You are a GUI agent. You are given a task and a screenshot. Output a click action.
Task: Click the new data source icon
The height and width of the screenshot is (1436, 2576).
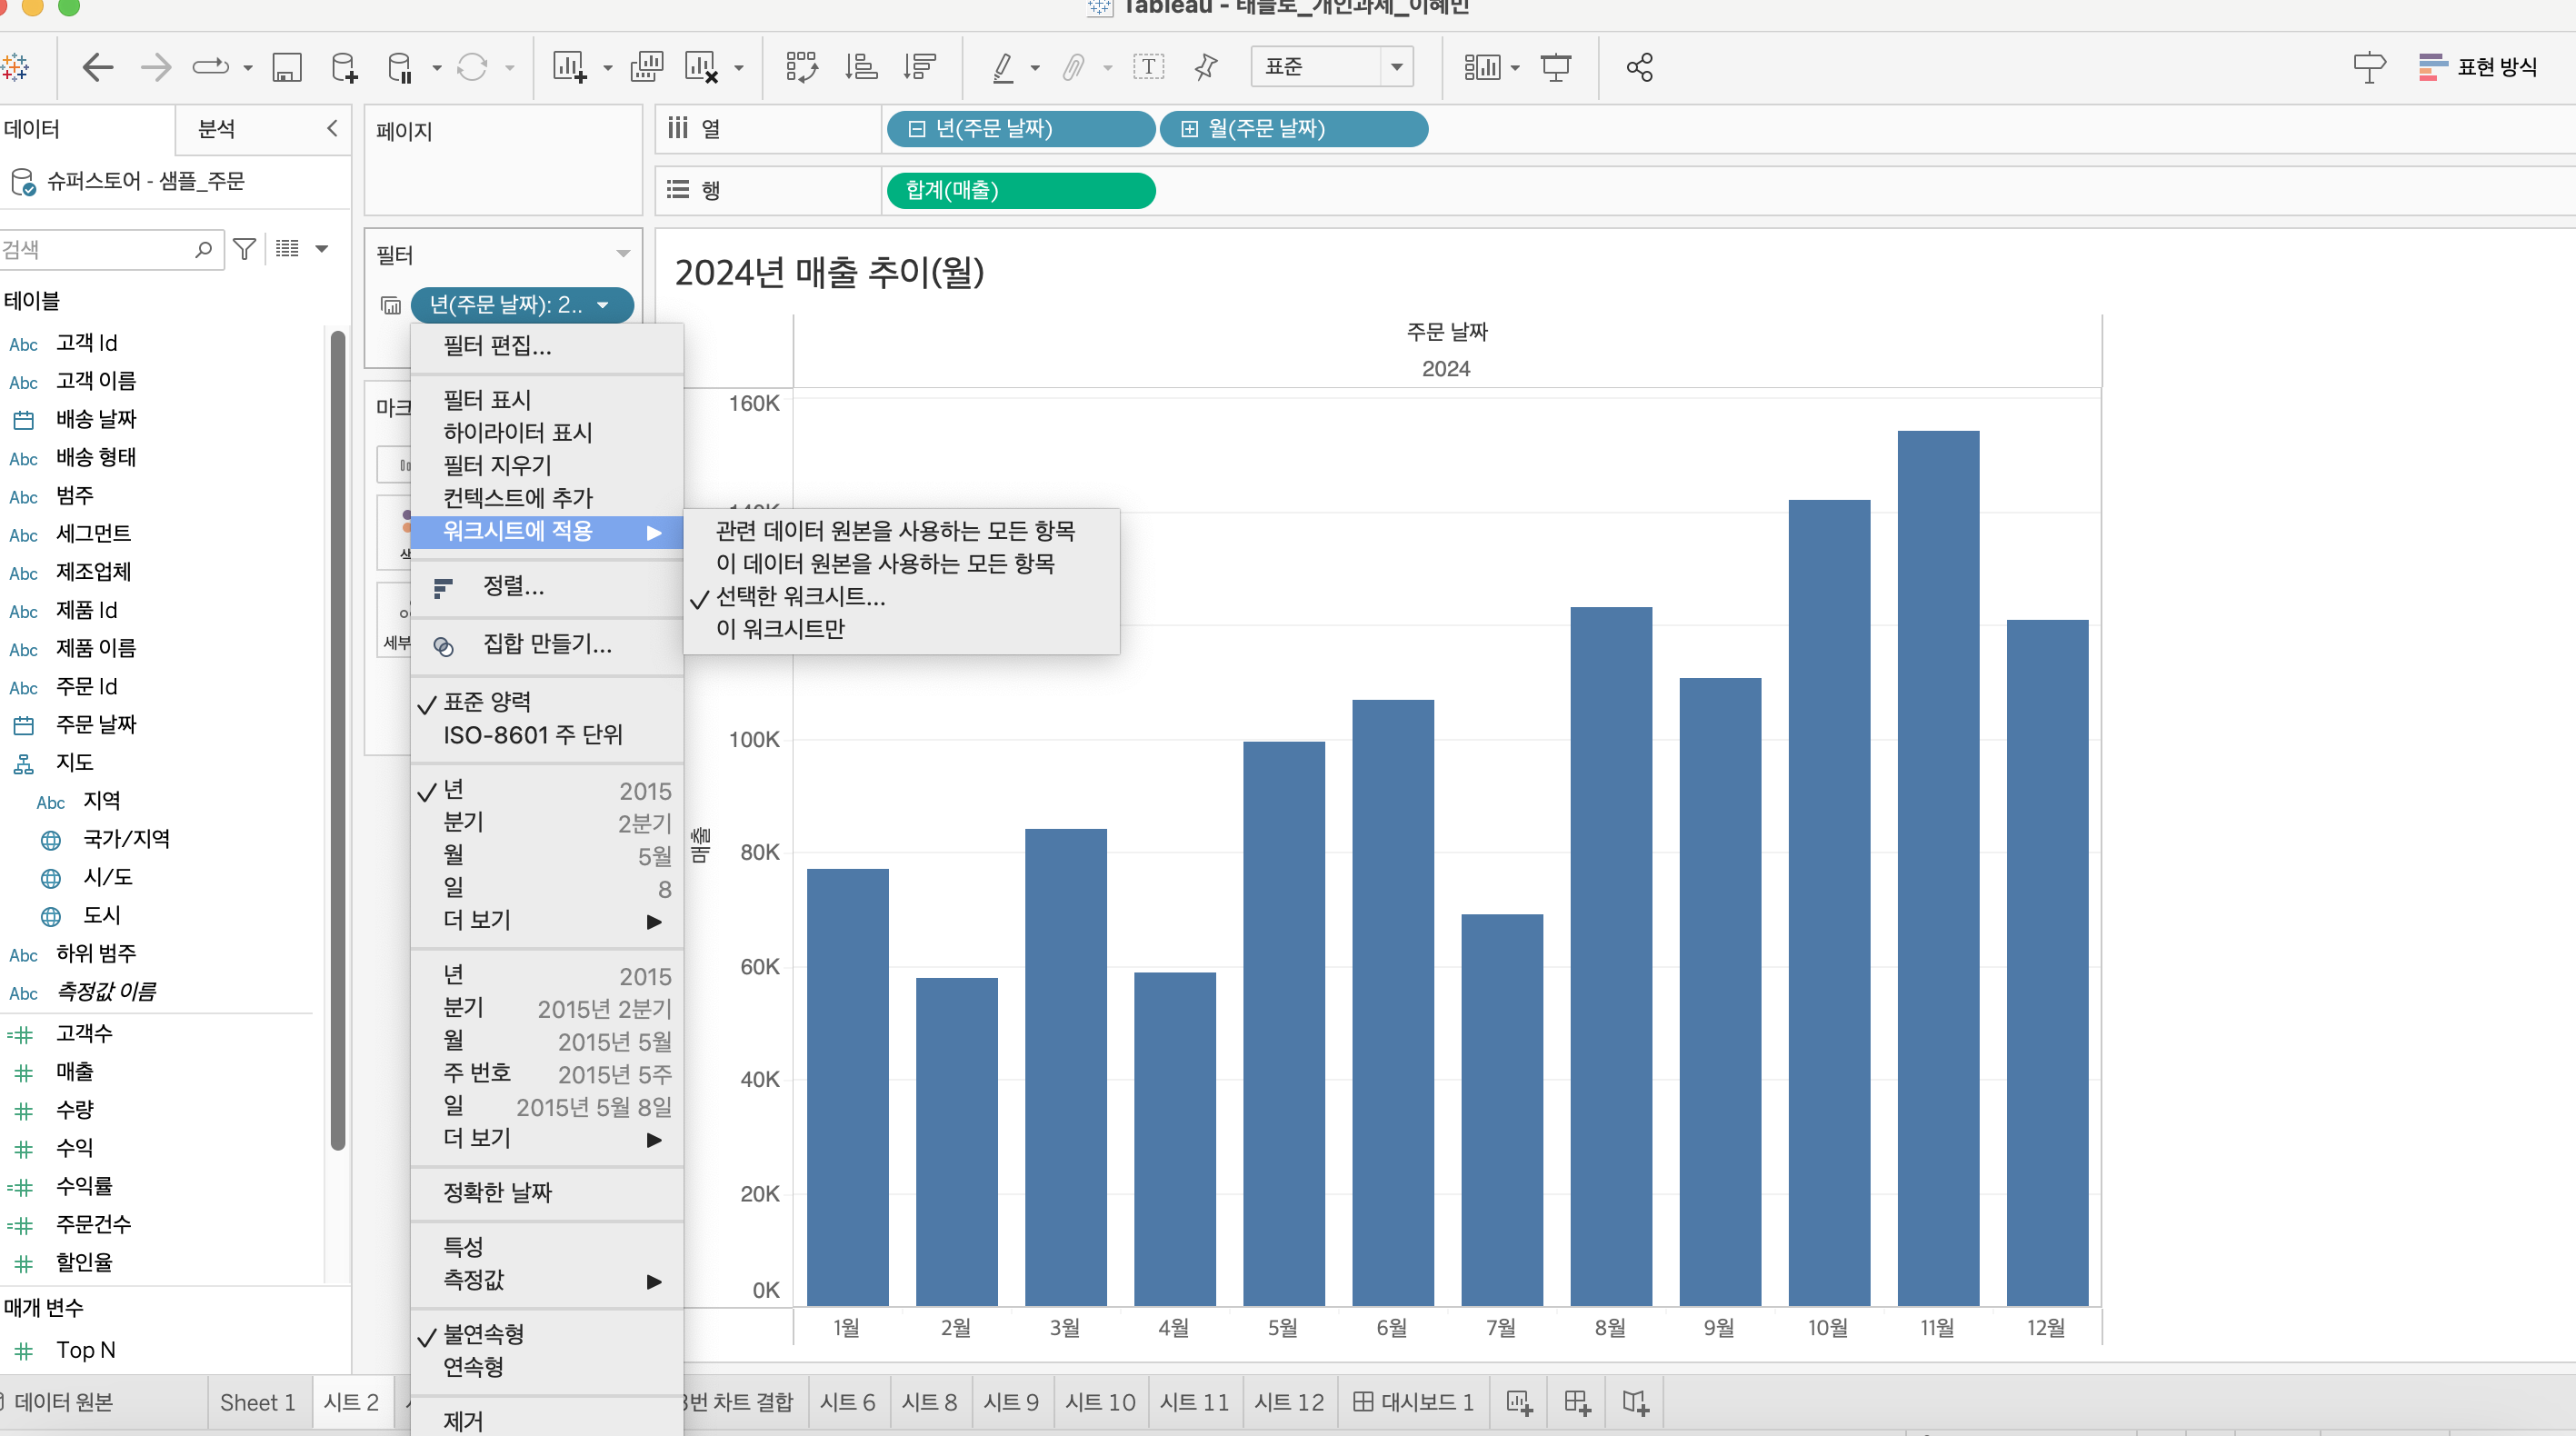coord(344,68)
